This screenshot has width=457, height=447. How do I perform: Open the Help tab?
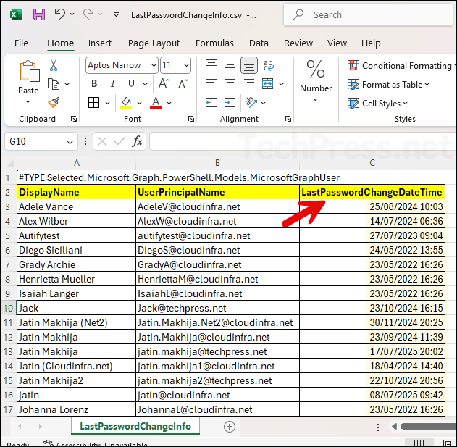pos(371,43)
